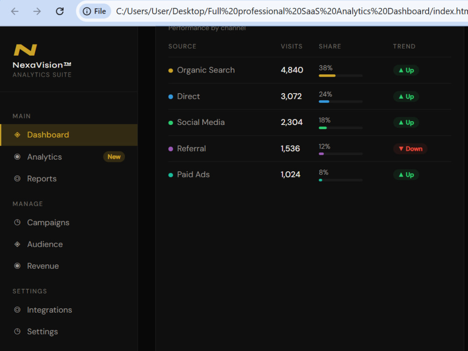This screenshot has height=351, width=468.
Task: Click the TREND column header
Action: (404, 46)
